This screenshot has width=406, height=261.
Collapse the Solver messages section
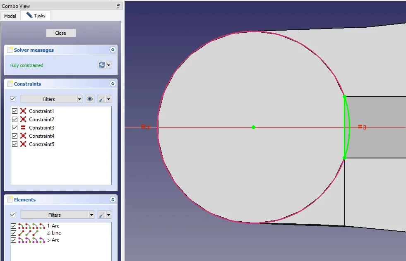pyautogui.click(x=113, y=50)
